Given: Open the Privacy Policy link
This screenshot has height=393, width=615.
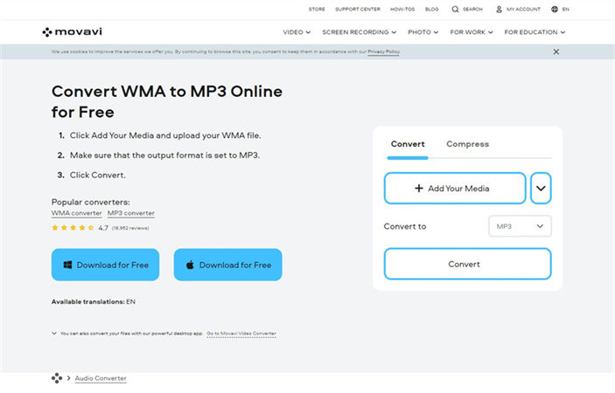Looking at the screenshot, I should [383, 52].
